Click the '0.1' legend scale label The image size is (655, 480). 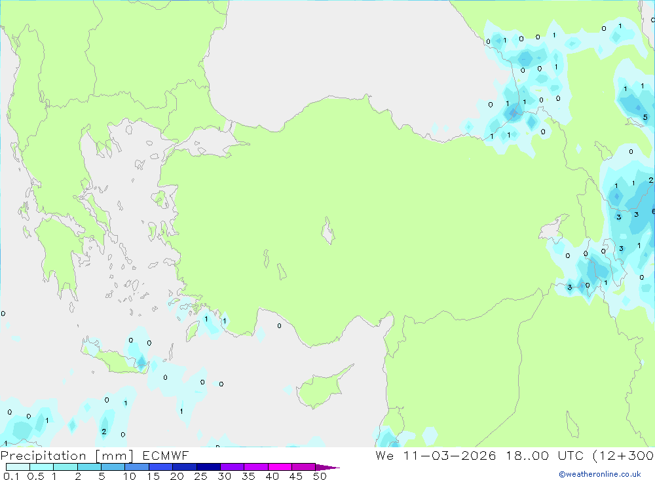pyautogui.click(x=11, y=476)
